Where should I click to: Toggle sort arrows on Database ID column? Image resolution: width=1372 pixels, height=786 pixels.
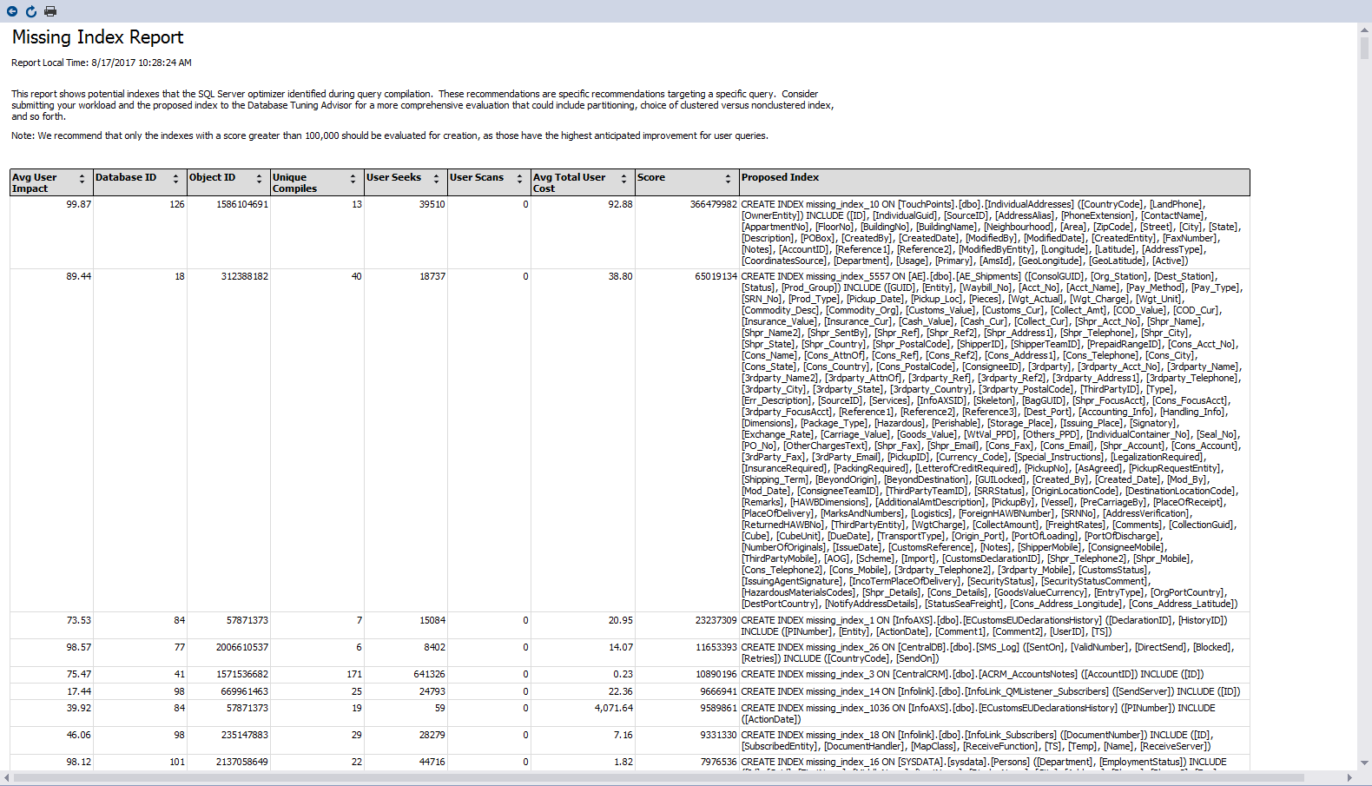tap(175, 179)
